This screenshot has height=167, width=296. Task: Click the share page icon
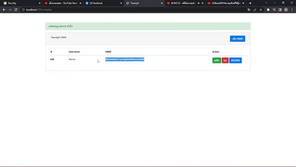pyautogui.click(x=255, y=10)
